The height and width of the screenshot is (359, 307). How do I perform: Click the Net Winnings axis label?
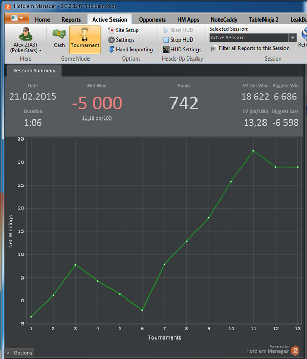click(11, 231)
